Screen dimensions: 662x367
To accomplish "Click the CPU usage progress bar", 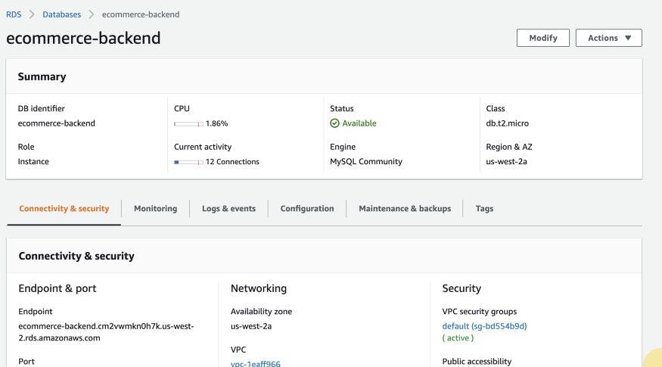I will (188, 123).
